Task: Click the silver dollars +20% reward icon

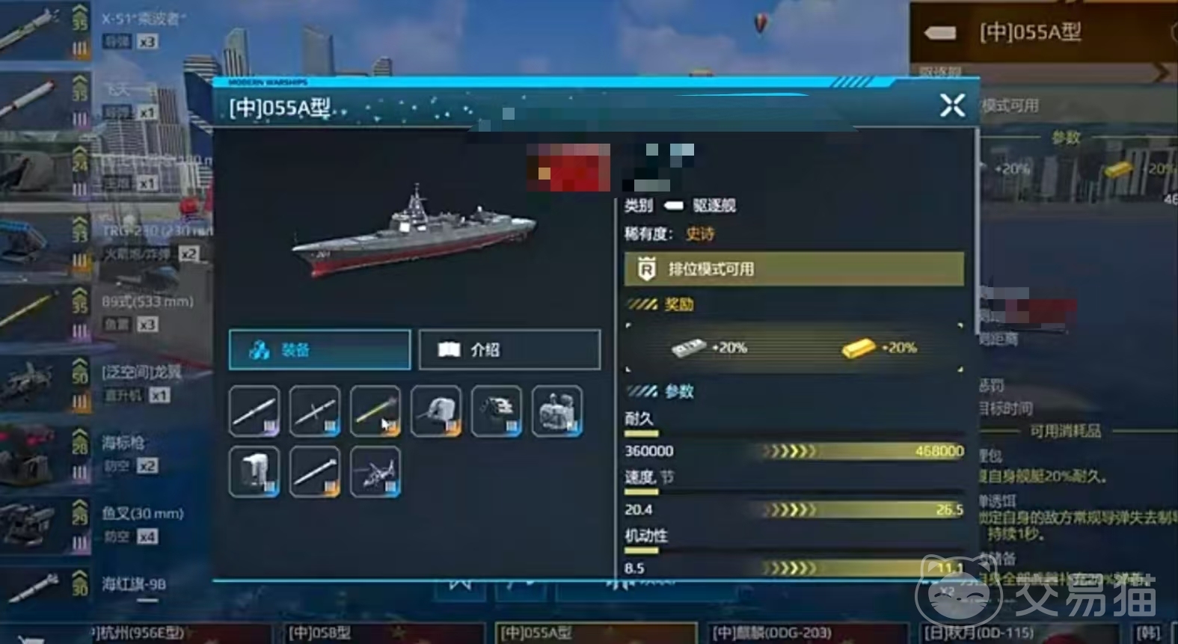Action: (688, 348)
